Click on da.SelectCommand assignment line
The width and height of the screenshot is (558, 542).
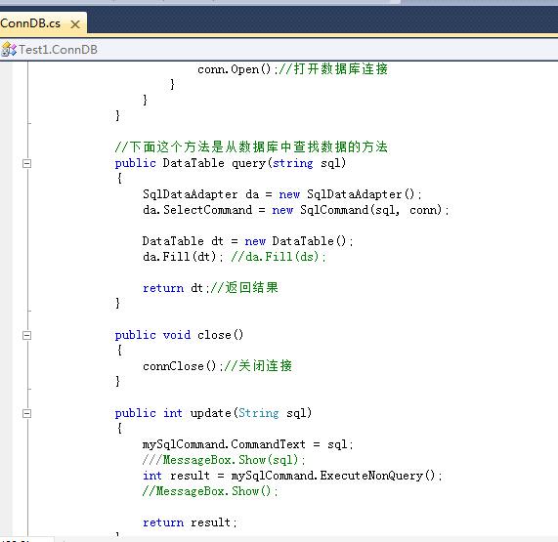[295, 210]
